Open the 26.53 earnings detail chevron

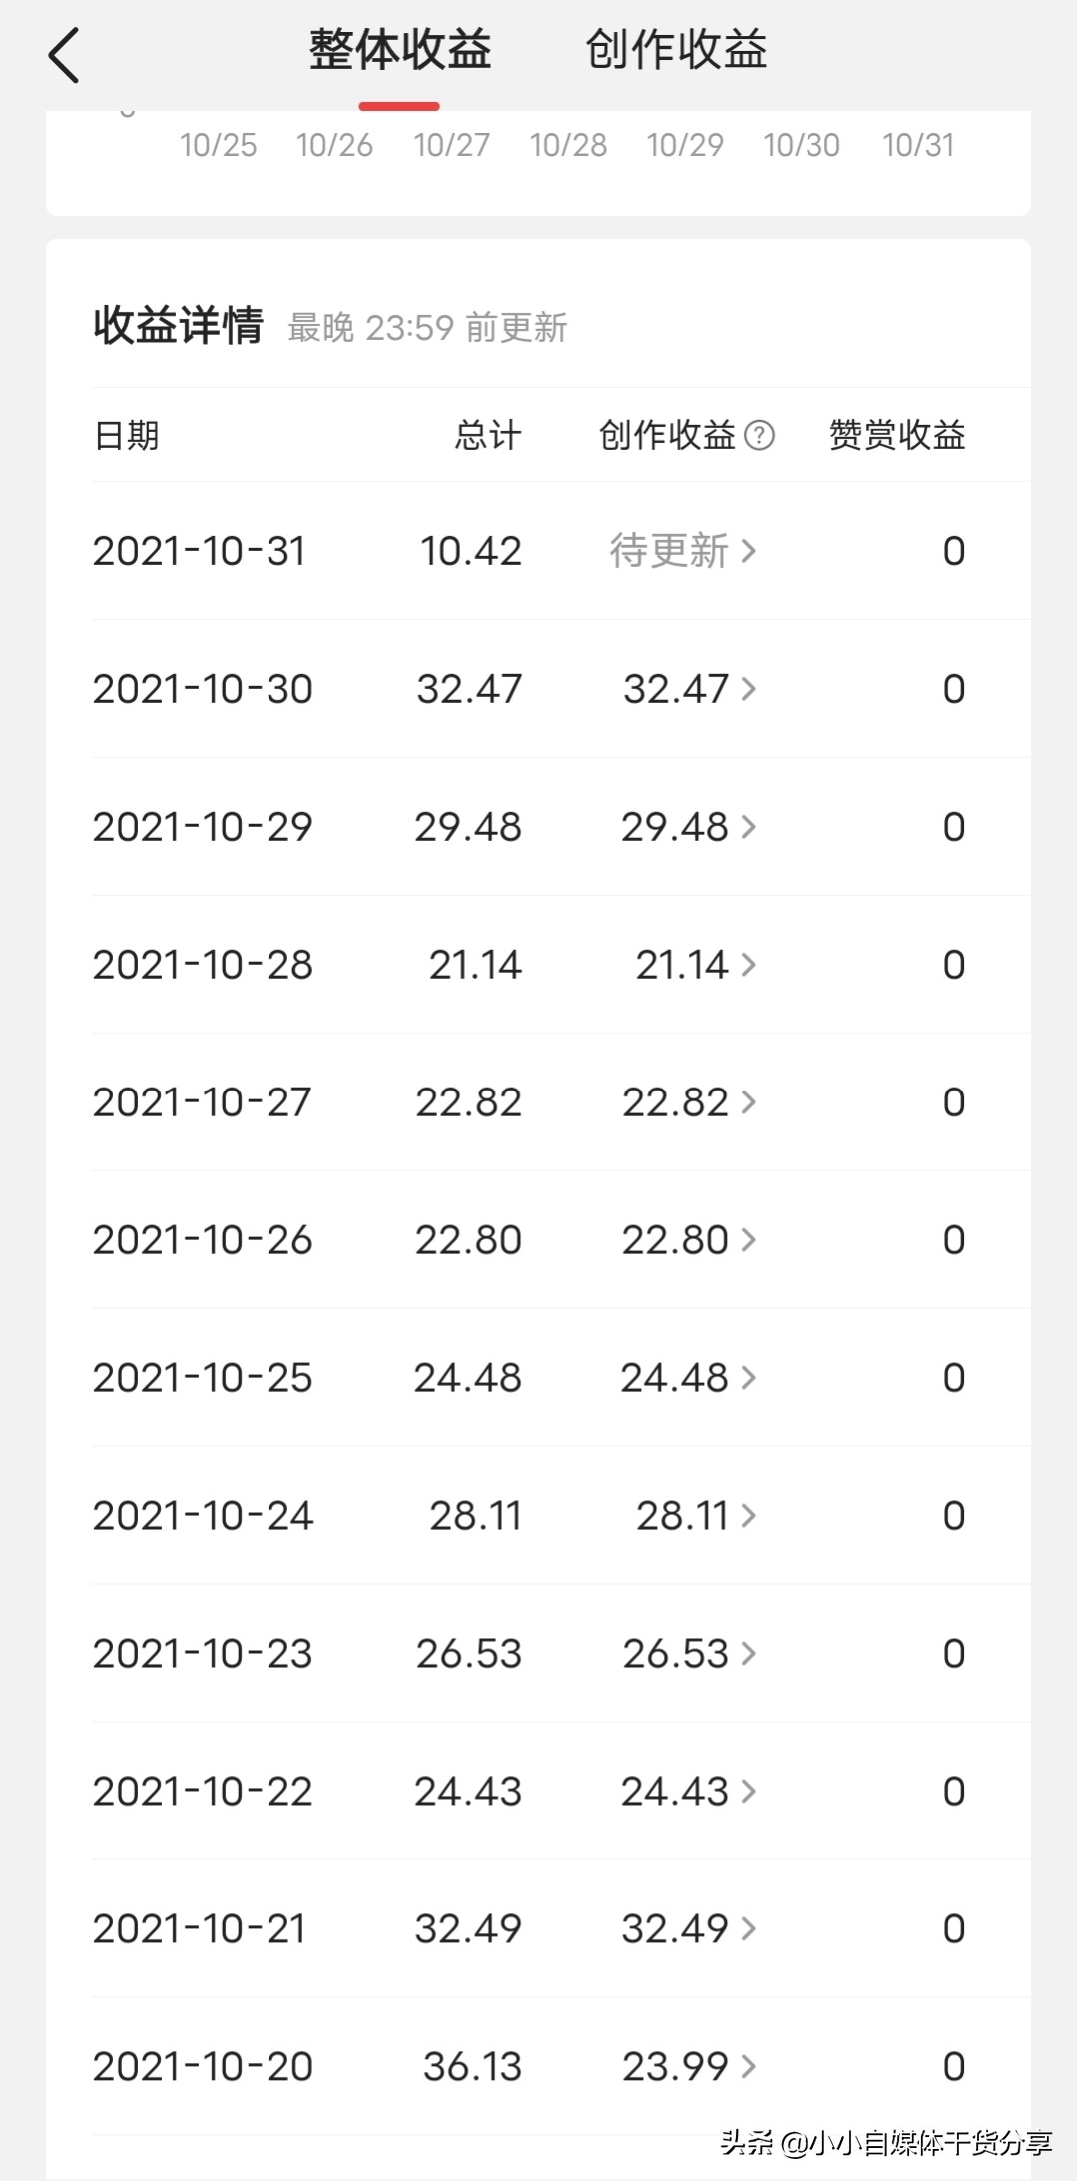(x=748, y=1654)
